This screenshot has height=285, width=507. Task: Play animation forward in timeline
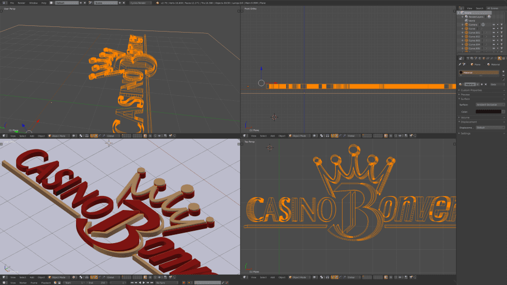tap(144, 283)
